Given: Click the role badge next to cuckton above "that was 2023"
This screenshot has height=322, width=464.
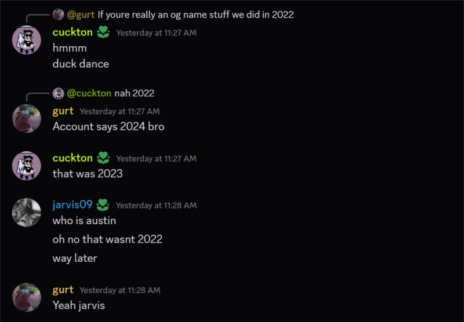Looking at the screenshot, I should tap(103, 158).
